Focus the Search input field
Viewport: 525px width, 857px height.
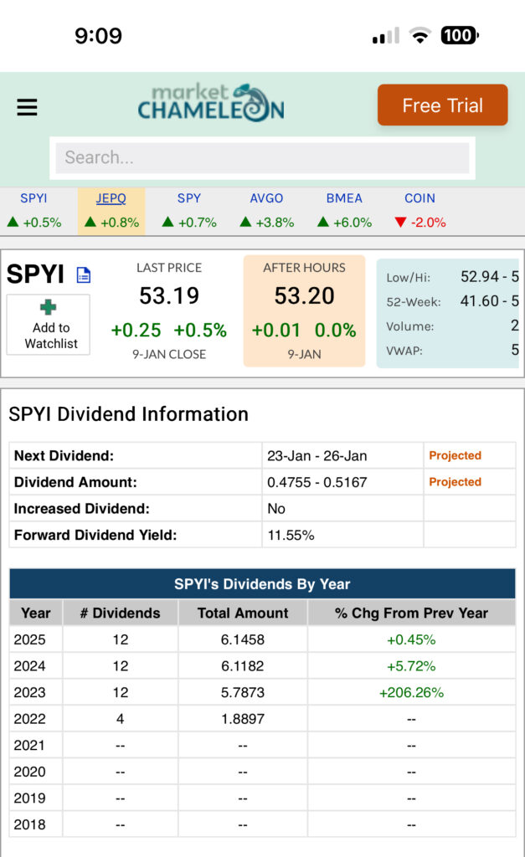coord(262,157)
